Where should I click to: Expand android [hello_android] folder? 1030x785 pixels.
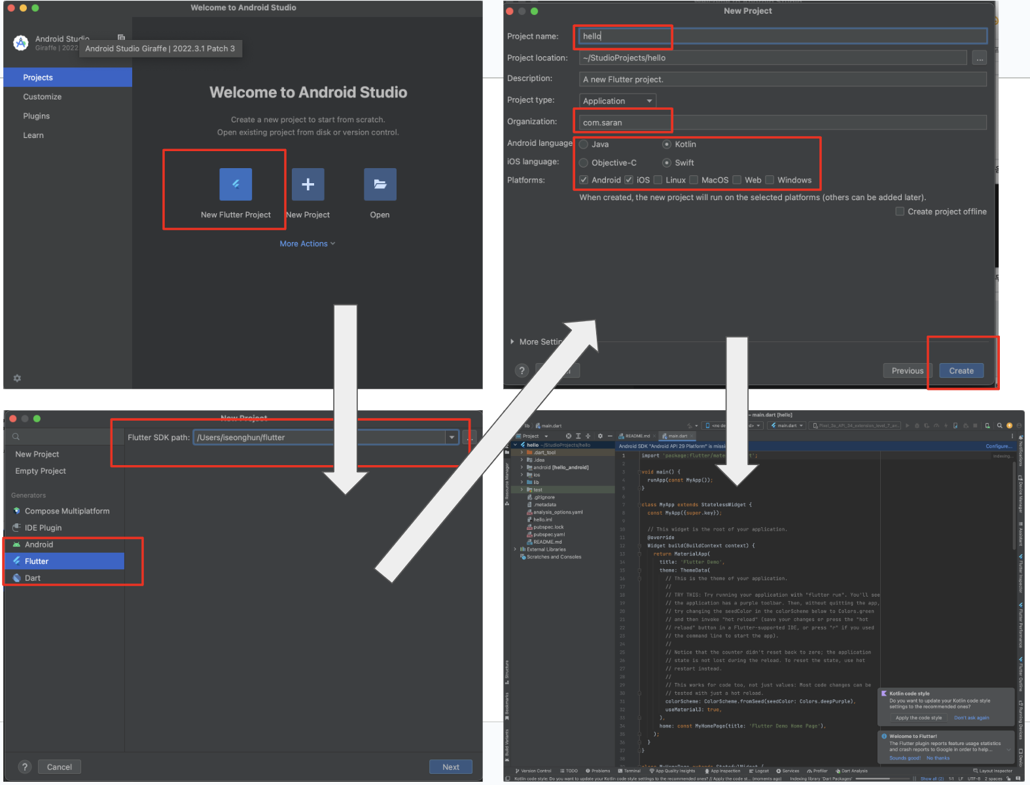tap(522, 467)
